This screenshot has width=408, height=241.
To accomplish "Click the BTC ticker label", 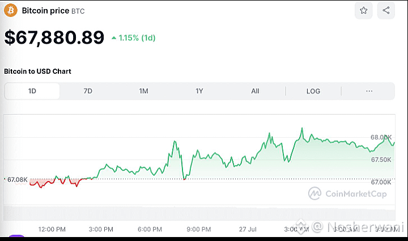I will tap(78, 11).
